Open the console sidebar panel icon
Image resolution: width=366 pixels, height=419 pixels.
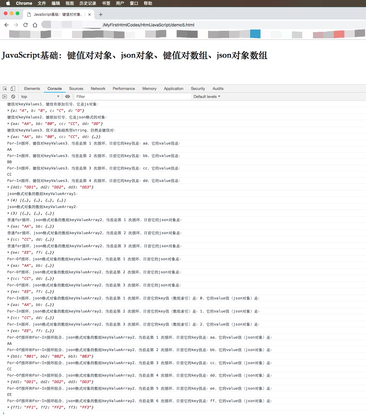click(x=5, y=96)
